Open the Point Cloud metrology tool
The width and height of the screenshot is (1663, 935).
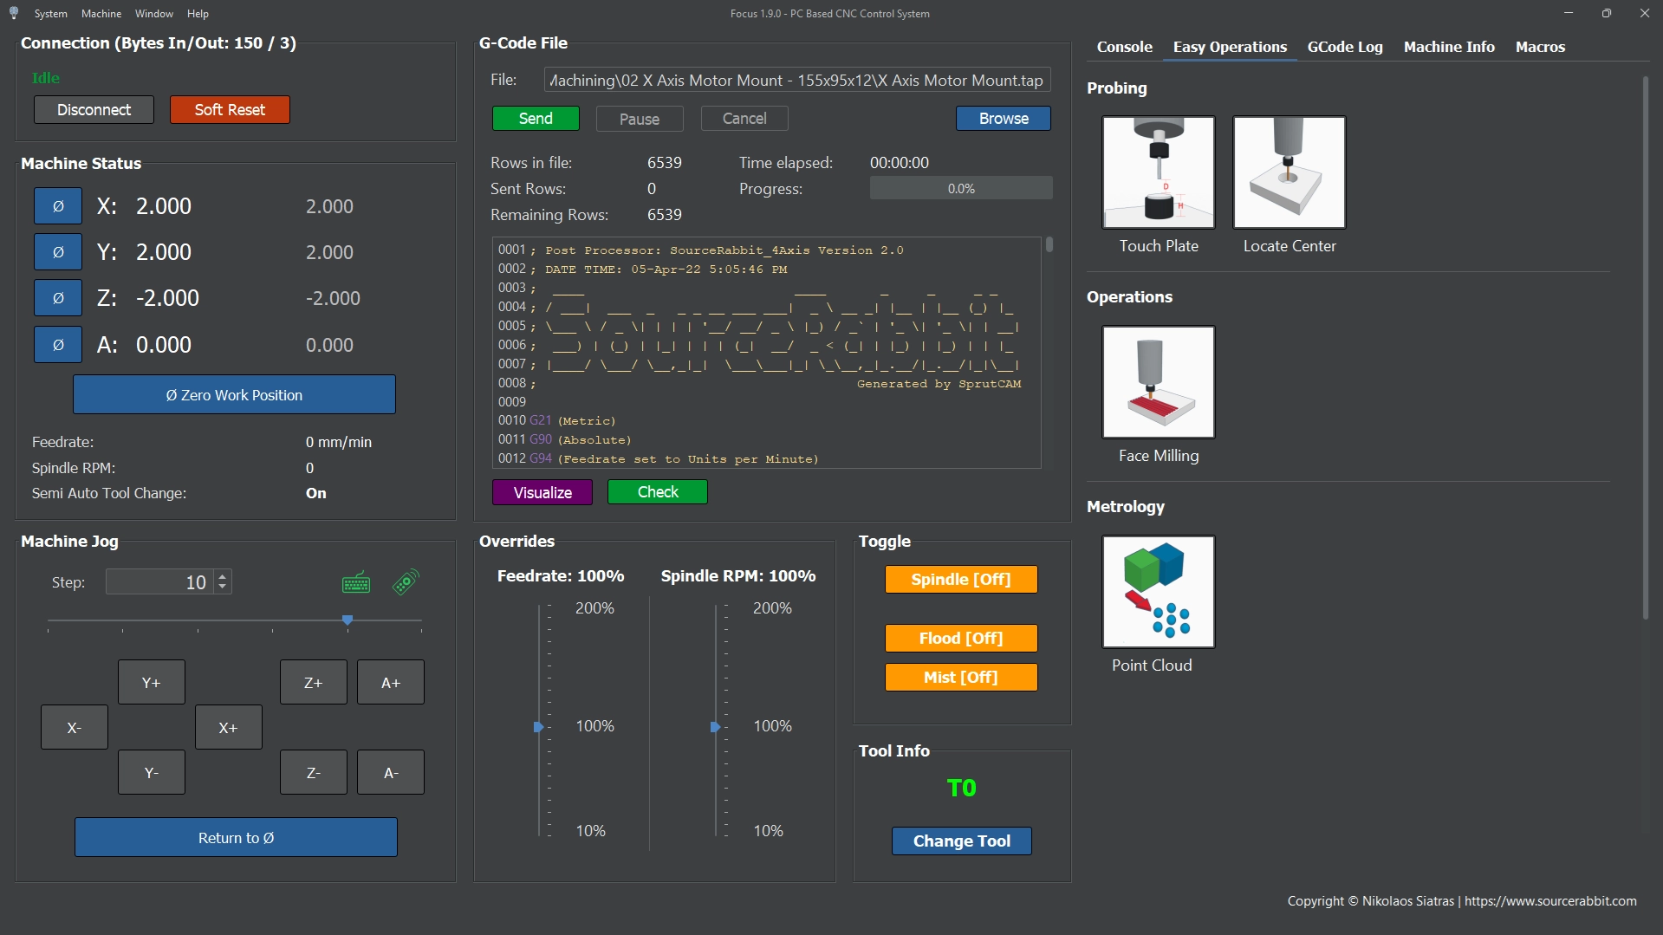pos(1158,592)
